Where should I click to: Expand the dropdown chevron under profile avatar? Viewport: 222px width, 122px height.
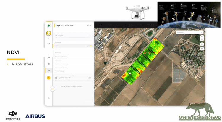(x=48, y=38)
